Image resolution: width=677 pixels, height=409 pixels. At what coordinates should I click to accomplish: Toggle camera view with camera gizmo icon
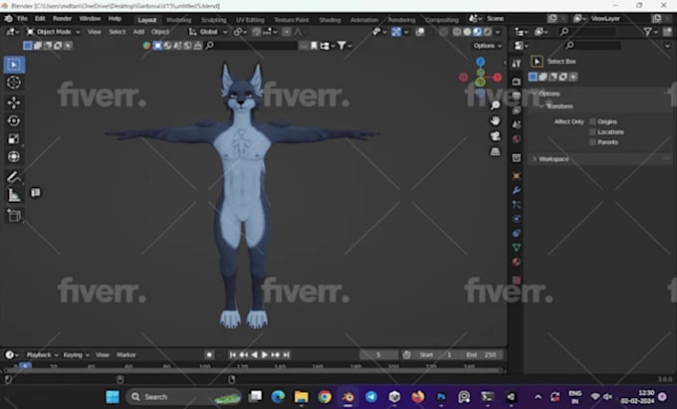(495, 136)
